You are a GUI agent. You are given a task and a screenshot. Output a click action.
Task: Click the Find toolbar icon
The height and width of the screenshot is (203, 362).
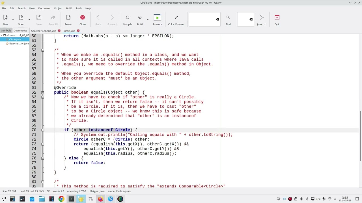228,20
